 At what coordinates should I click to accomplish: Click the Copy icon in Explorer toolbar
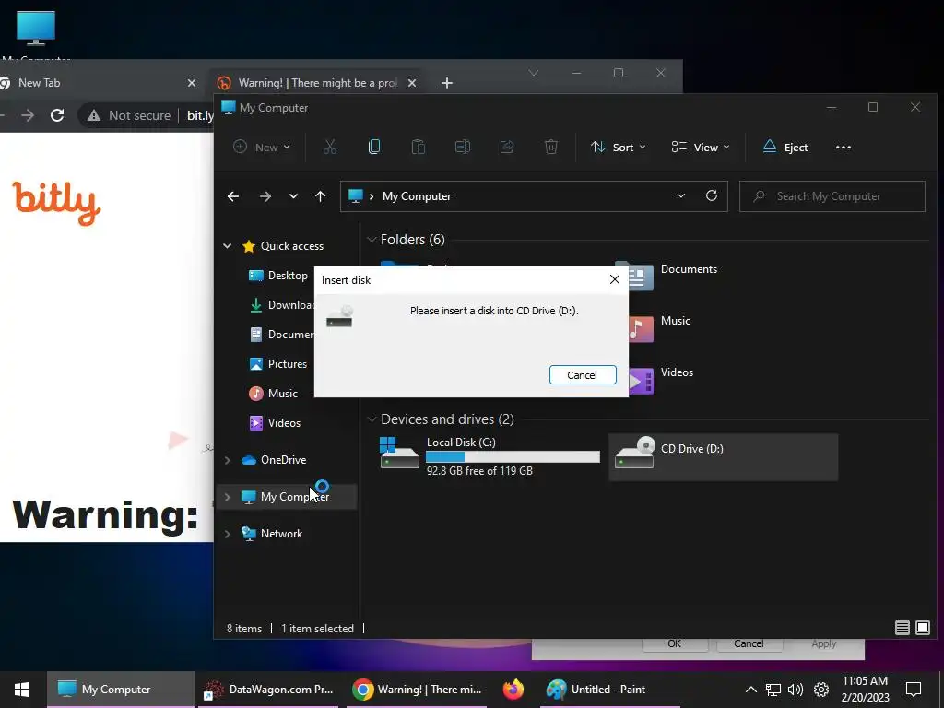(x=374, y=147)
